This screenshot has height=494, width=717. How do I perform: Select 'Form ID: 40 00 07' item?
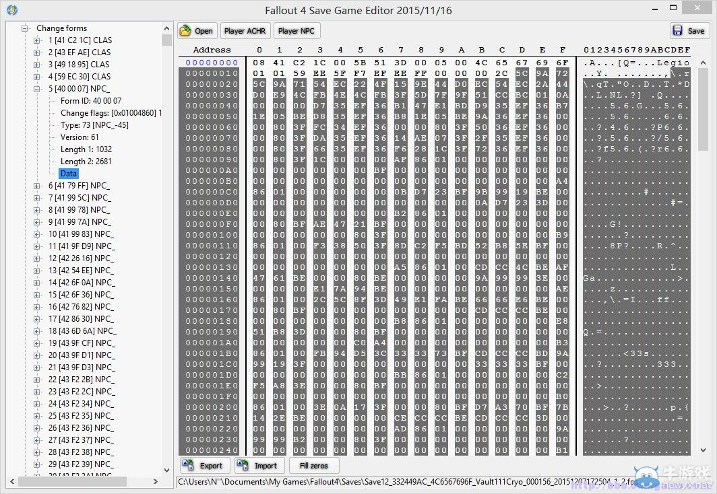[91, 101]
